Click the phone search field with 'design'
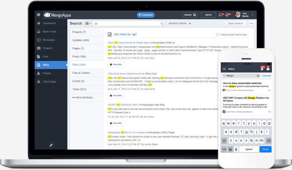 241,76
